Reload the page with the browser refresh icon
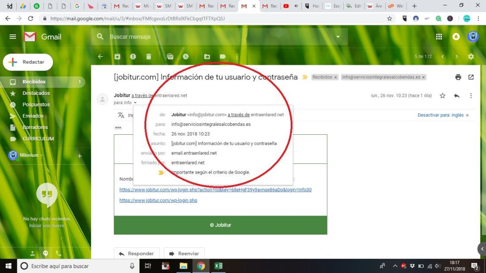 tap(30, 19)
